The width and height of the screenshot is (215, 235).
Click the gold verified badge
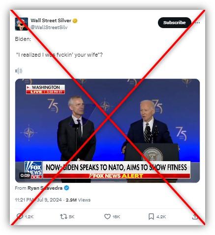75,21
